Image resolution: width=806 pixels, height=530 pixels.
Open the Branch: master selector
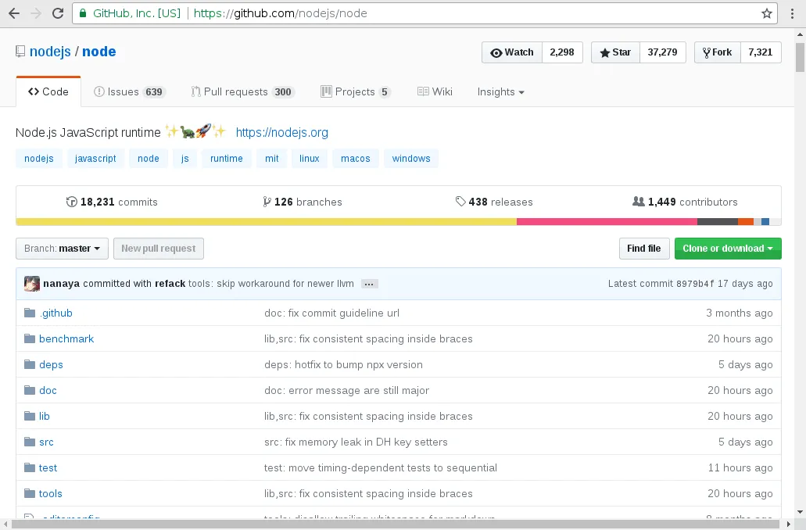[62, 249]
